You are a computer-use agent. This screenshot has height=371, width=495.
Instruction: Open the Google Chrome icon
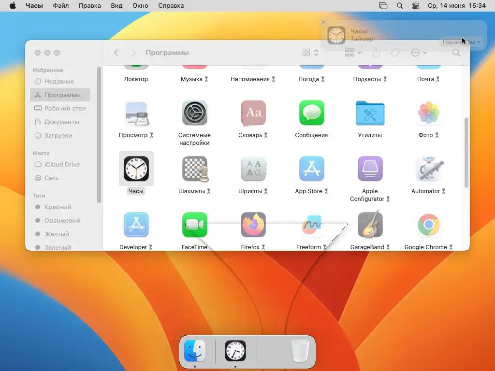tap(428, 225)
